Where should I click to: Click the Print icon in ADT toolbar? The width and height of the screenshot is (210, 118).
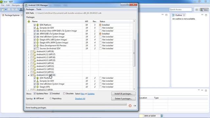pos(16,10)
